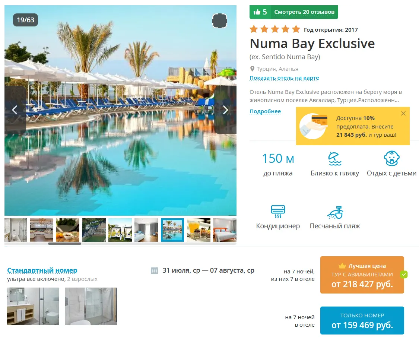Screen dimensions: 419x352
Task: Click "Показать отель на карте" link
Action: tap(284, 78)
